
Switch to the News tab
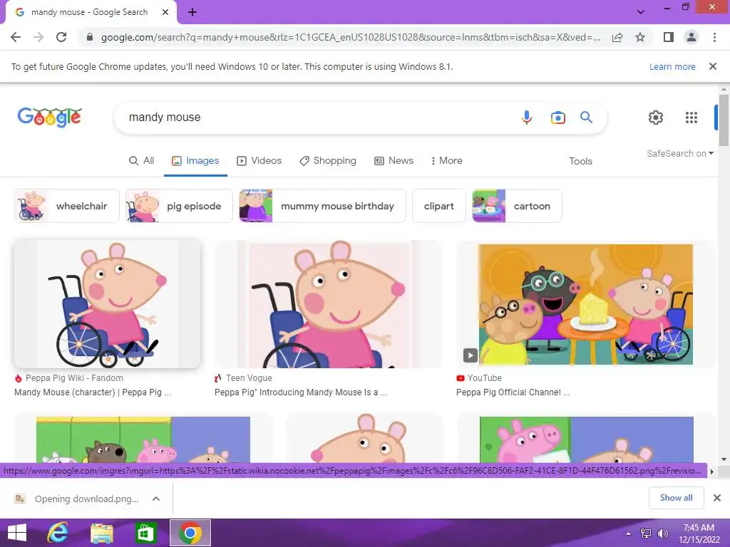coord(394,160)
